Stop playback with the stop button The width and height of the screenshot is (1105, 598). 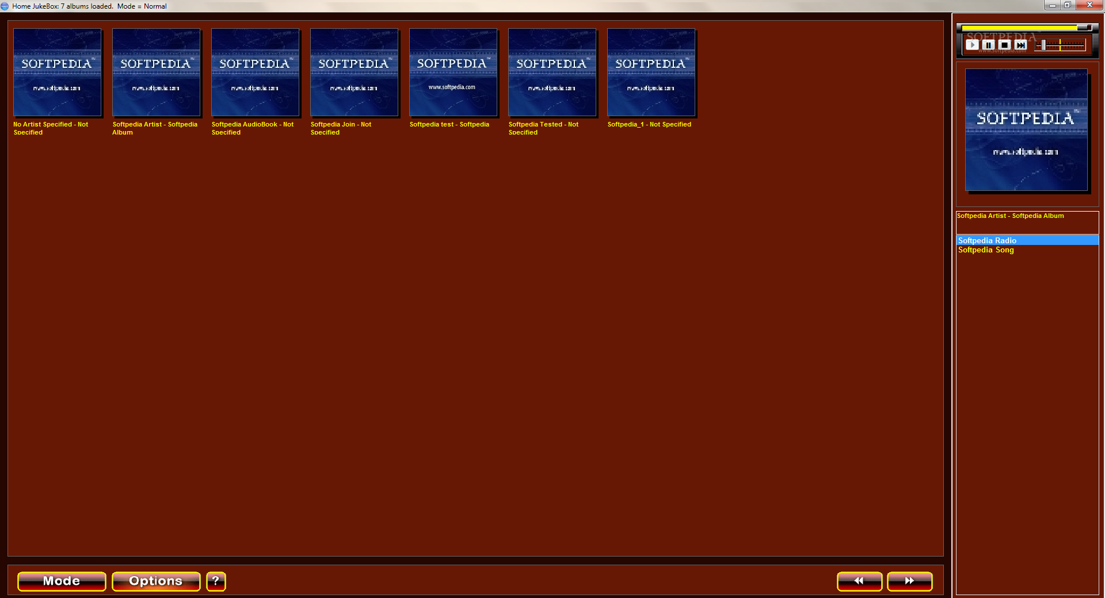tap(1004, 45)
